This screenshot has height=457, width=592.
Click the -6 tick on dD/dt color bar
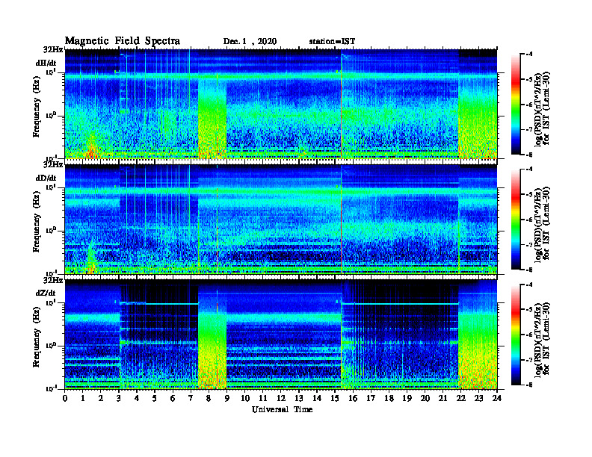pos(529,220)
